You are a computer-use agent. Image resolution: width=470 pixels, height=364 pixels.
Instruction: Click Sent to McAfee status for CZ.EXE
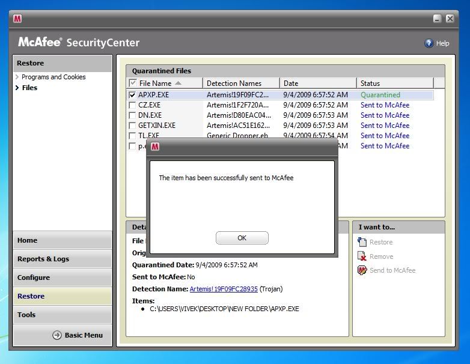[x=385, y=105]
